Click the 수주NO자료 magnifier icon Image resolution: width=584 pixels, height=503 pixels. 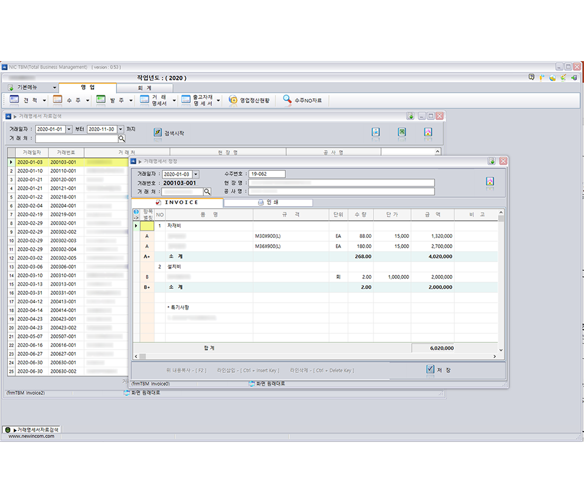point(288,100)
